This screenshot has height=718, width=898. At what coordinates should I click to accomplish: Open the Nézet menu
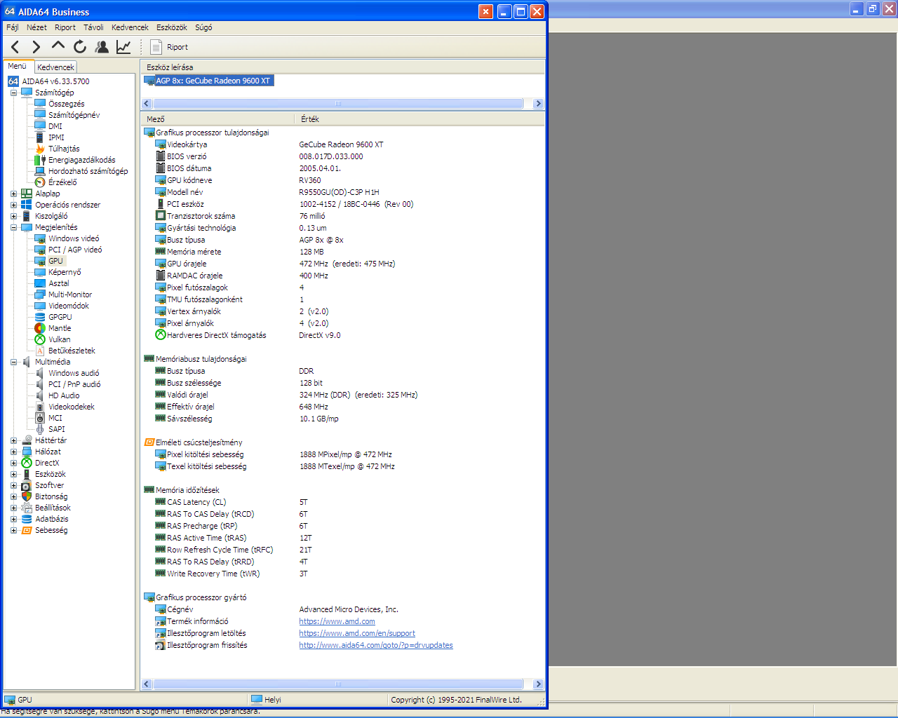[x=36, y=27]
